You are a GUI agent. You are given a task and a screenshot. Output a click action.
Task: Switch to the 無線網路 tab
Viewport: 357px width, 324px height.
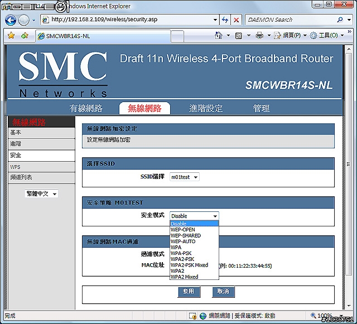(144, 108)
